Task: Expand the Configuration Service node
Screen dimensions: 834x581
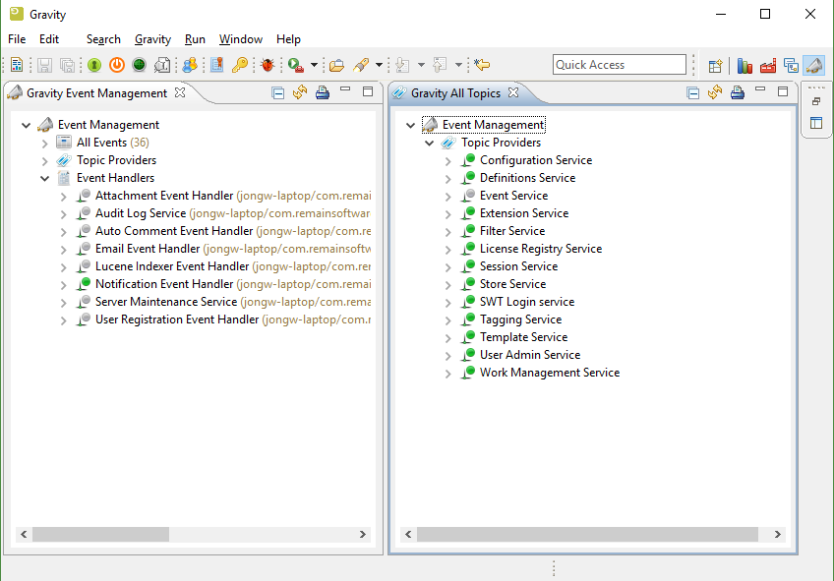Action: pyautogui.click(x=448, y=160)
